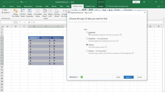Open the Table Tools Design tab

click(x=101, y=6)
